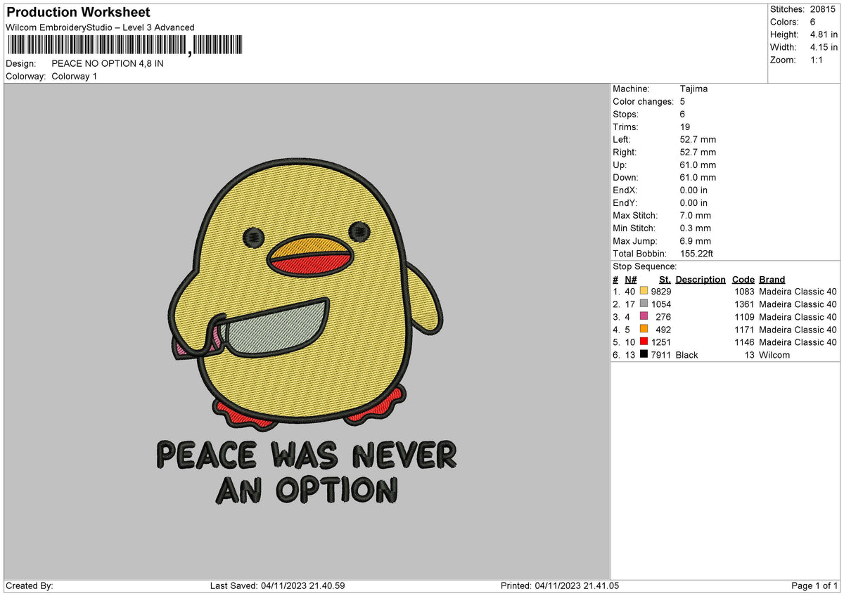Click the 'Up:' extent label
844x596 pixels.
[x=620, y=164]
